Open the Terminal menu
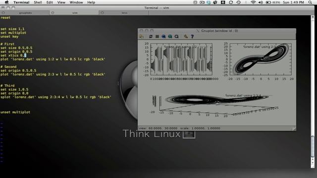The height and width of the screenshot is (178, 317). [21, 2]
